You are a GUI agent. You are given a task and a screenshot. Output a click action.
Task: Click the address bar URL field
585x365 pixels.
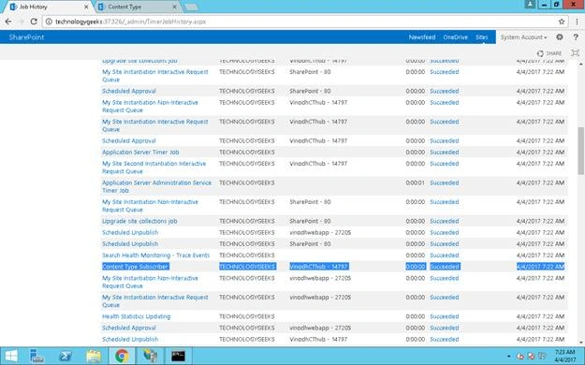pyautogui.click(x=304, y=22)
